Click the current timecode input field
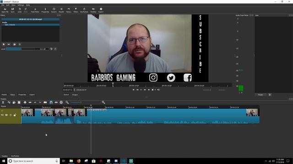Screen dimensions: 293x164 68,90
